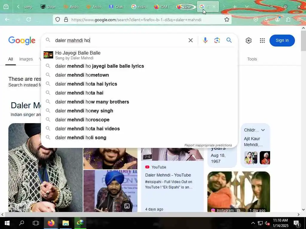Open the blue turban Daler Mehndi image
This screenshot has height=229, width=306.
tap(110, 191)
